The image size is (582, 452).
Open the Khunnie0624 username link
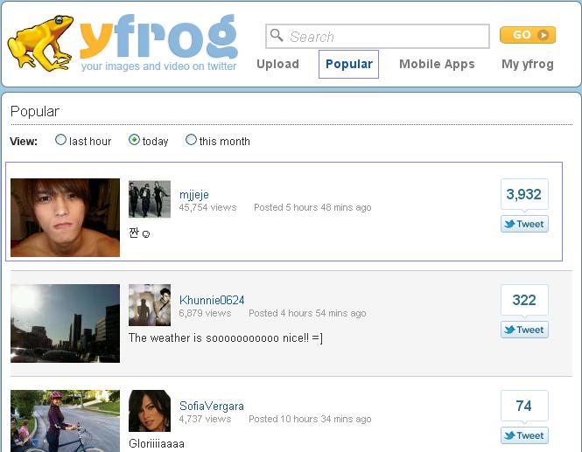point(212,300)
